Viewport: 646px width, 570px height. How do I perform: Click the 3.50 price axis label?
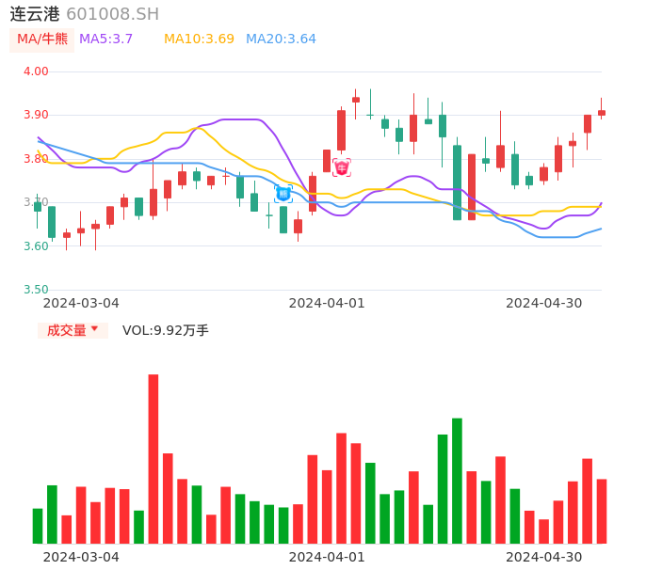coord(36,290)
